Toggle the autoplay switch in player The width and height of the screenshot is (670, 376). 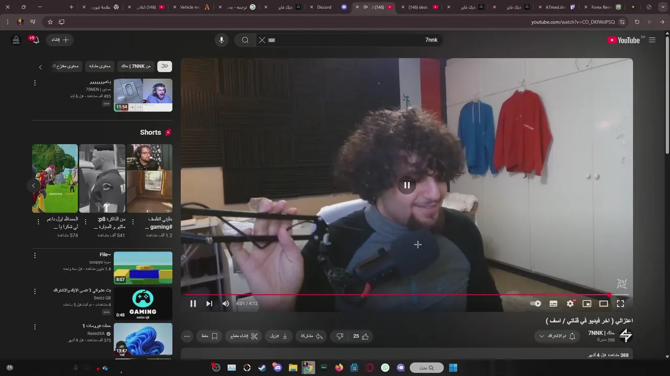(x=535, y=303)
